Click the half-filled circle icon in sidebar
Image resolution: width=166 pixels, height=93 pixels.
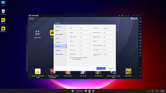140,53
